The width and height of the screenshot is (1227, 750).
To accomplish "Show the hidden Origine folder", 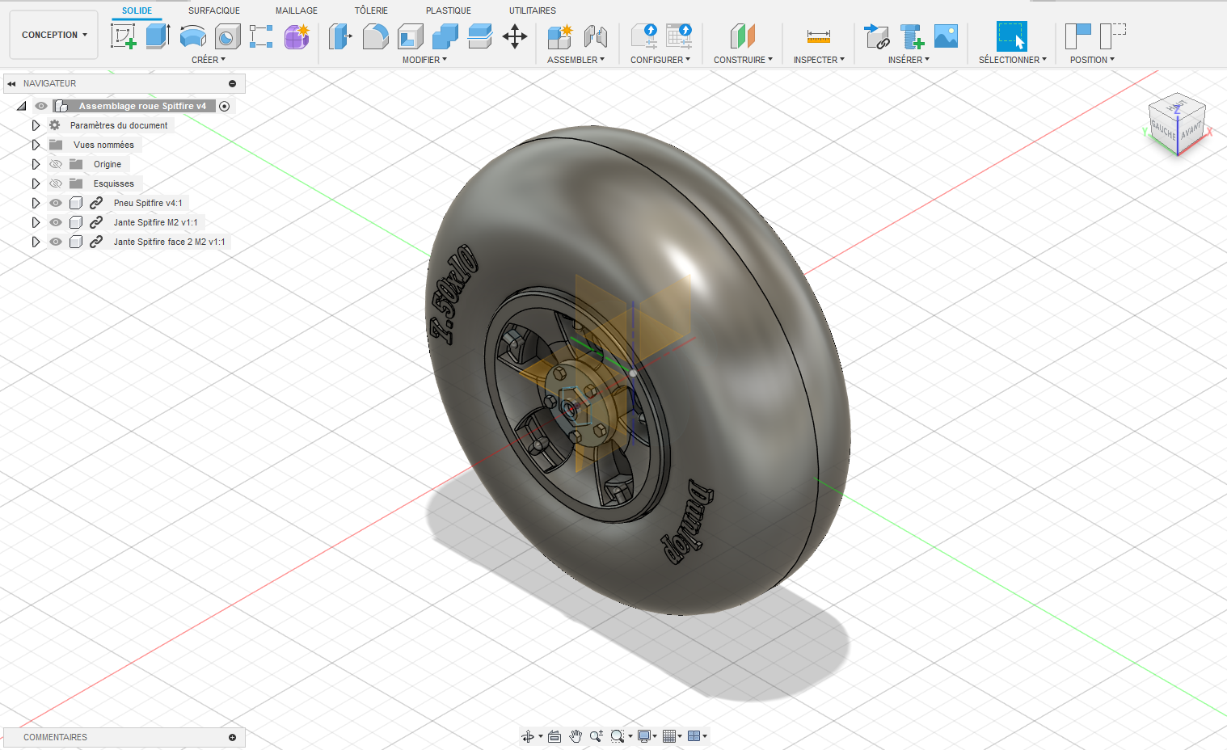I will (x=56, y=164).
